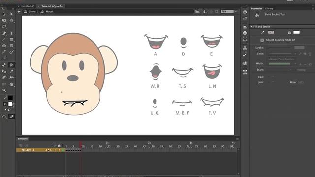The image size is (315, 177).
Task: Open the Transform panel icon
Action: pyautogui.click(x=245, y=39)
